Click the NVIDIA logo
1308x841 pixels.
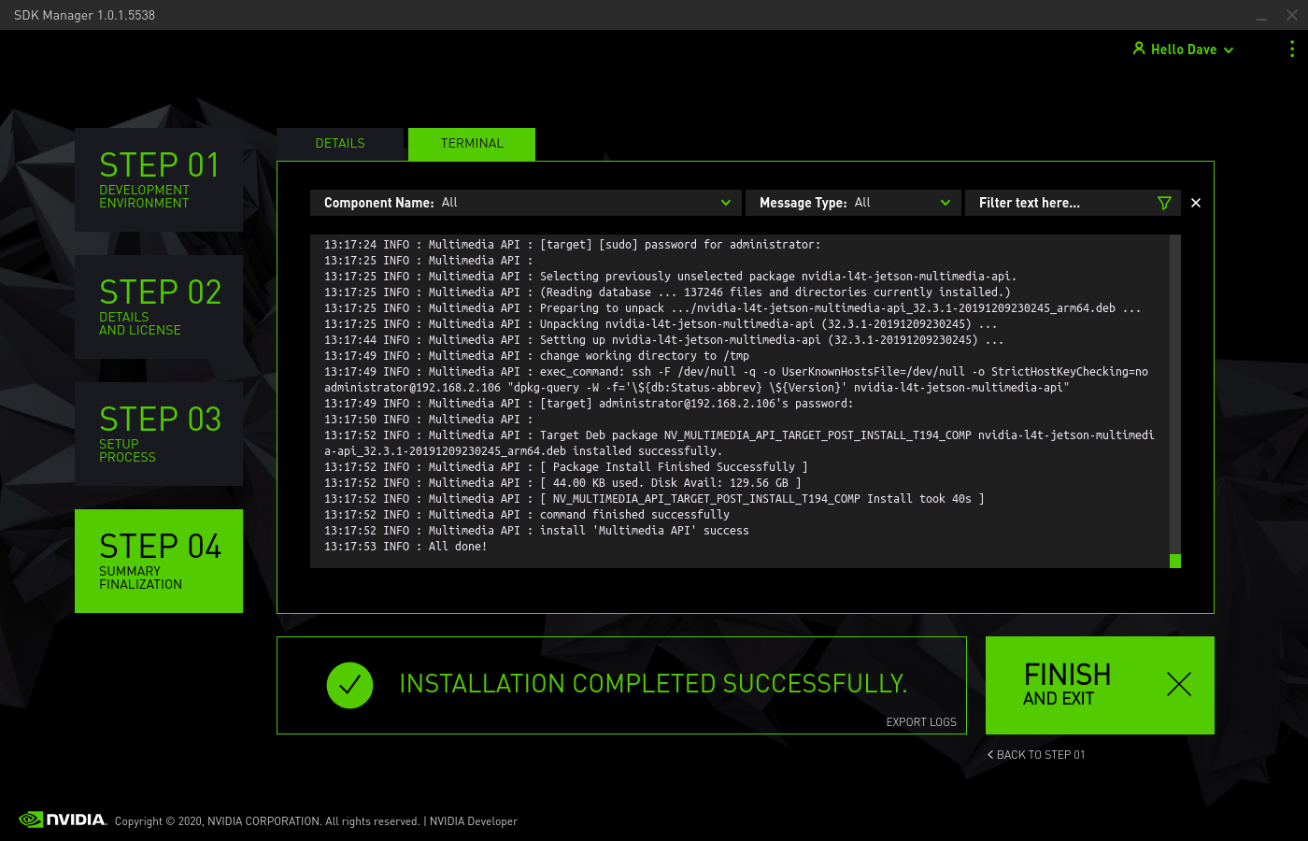[64, 820]
